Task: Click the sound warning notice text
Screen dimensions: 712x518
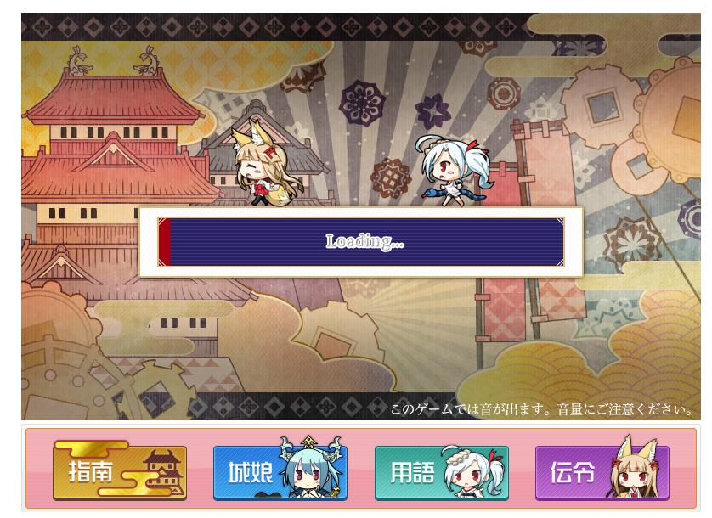Action: tap(541, 409)
